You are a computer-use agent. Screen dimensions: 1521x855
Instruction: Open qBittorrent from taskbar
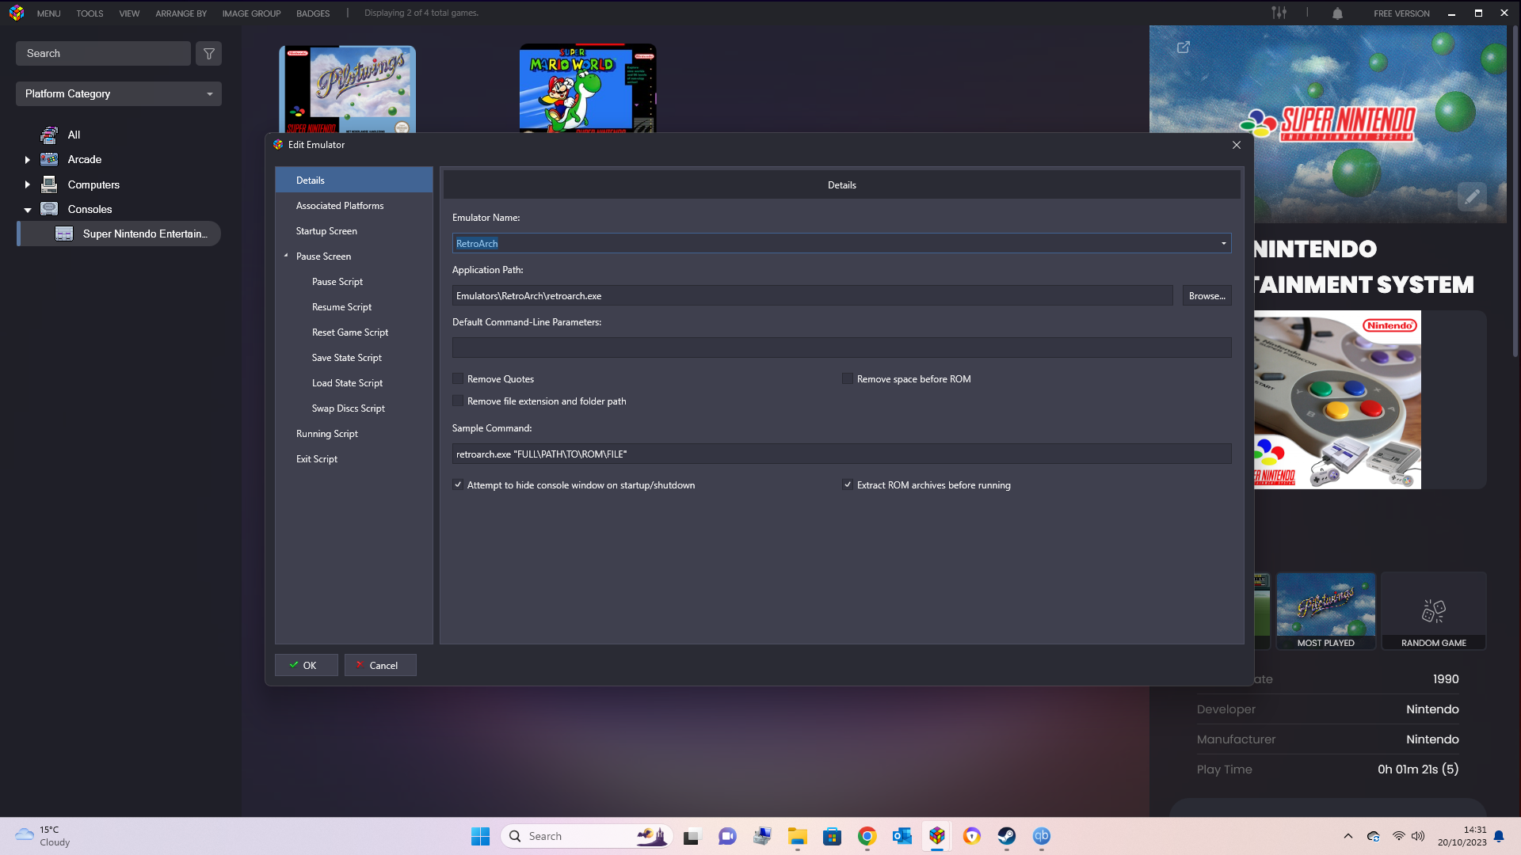1041,836
